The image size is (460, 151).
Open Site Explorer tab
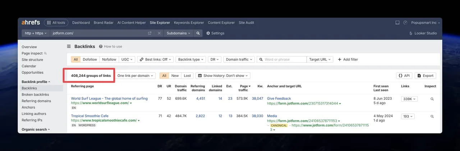pos(160,23)
